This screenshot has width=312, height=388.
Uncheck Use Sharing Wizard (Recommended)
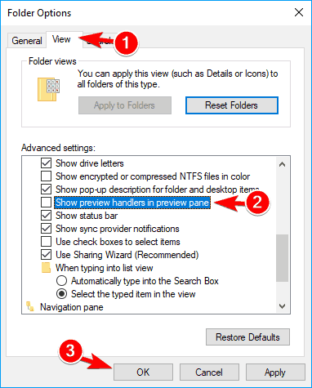pos(46,255)
